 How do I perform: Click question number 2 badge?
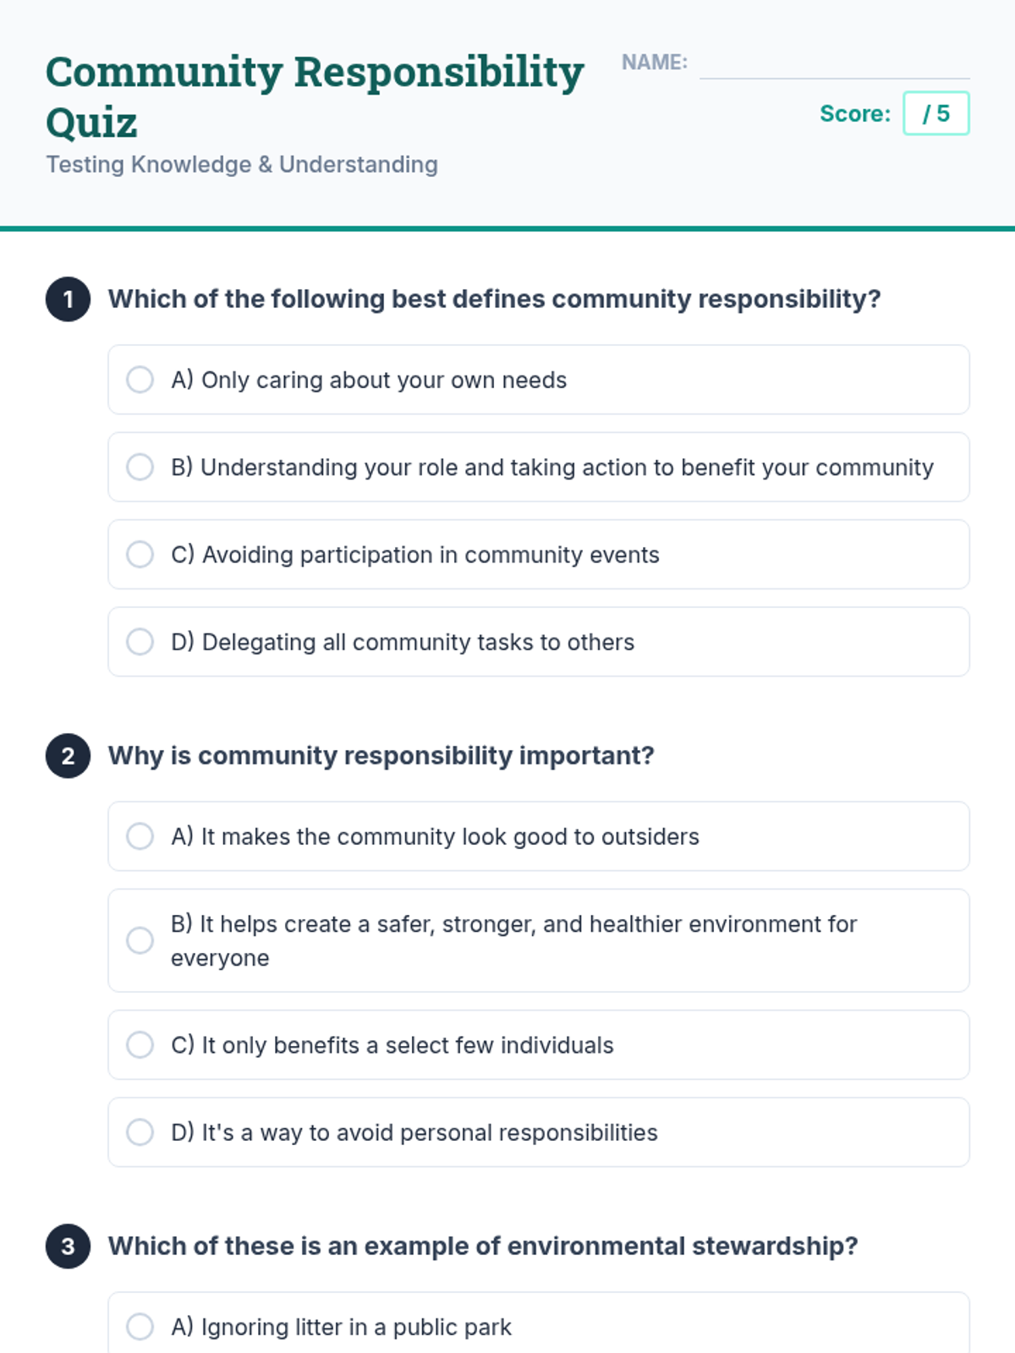[69, 756]
